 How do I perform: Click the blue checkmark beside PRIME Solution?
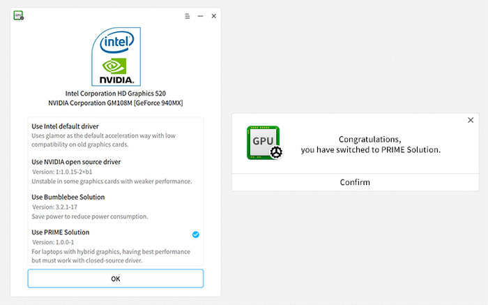tap(195, 235)
